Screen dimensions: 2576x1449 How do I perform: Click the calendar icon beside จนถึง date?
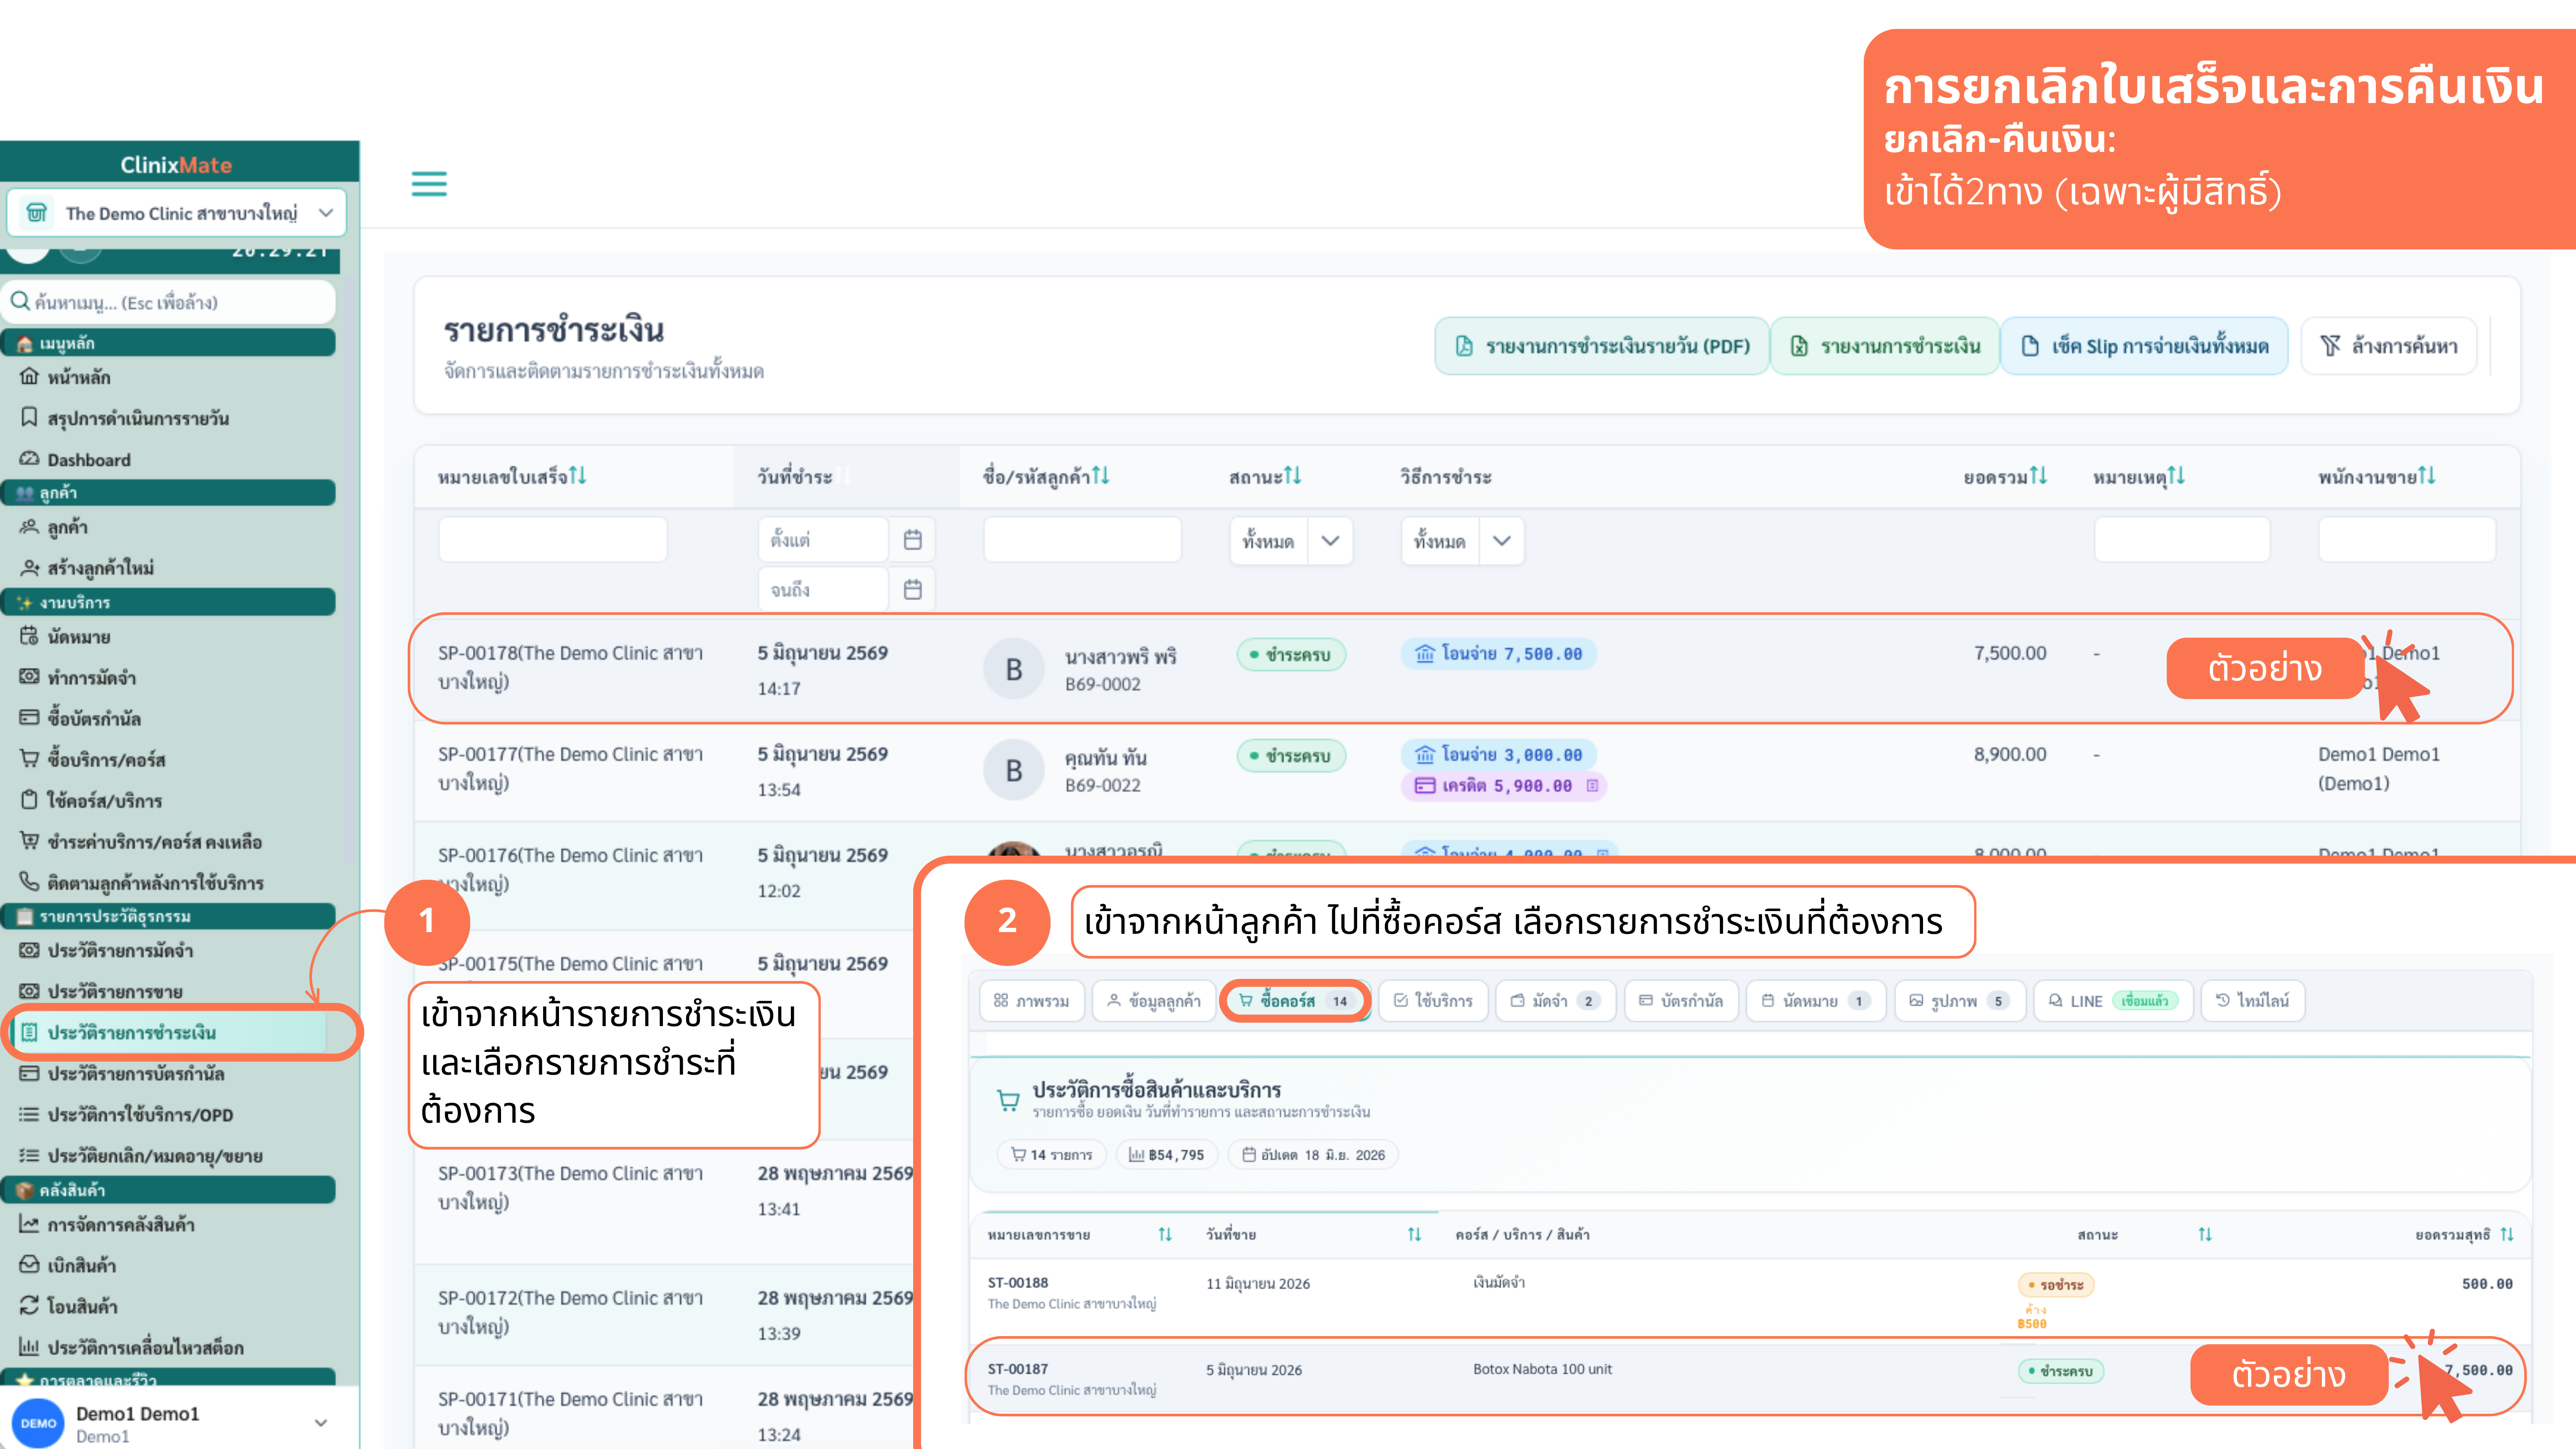912,590
